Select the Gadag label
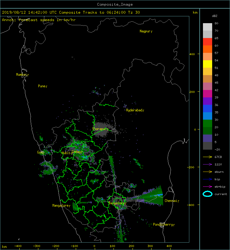 (77, 152)
